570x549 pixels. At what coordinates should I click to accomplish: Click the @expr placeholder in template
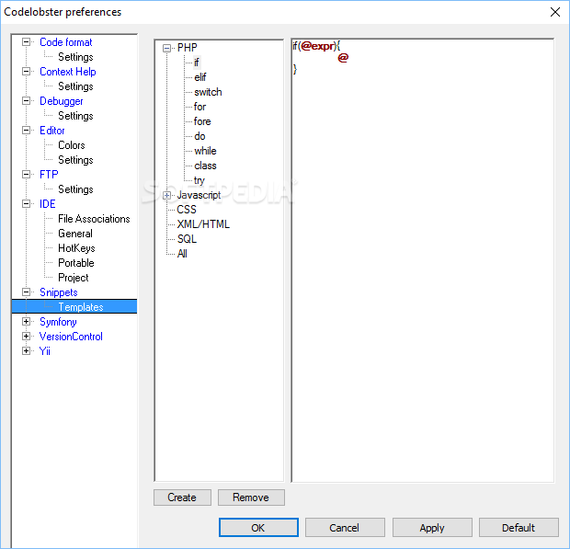(317, 46)
